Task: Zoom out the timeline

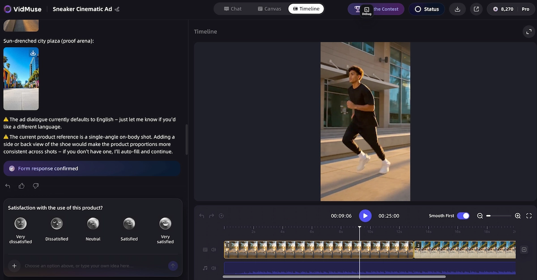Action: coord(480,216)
